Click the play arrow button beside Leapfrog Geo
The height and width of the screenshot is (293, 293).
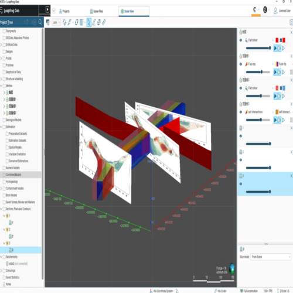(47, 9)
